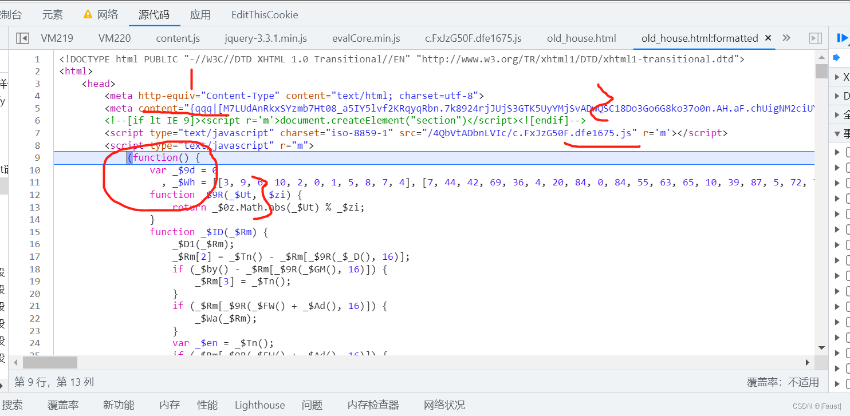
Task: Click the 'return _$0z.Math.abs' code line
Action: [268, 207]
